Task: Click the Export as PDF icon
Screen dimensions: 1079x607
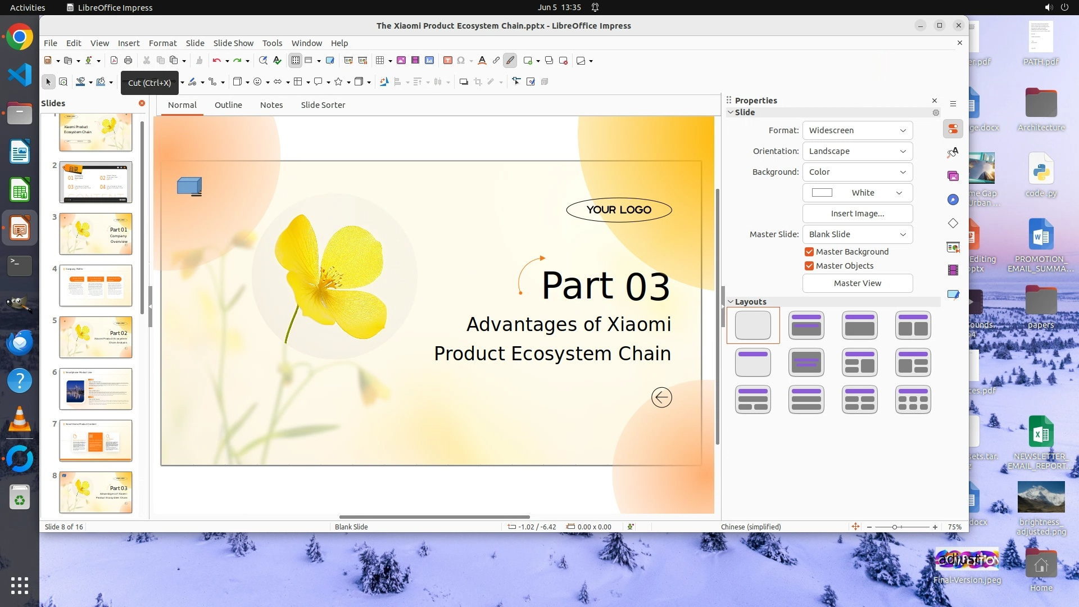Action: pos(114,61)
